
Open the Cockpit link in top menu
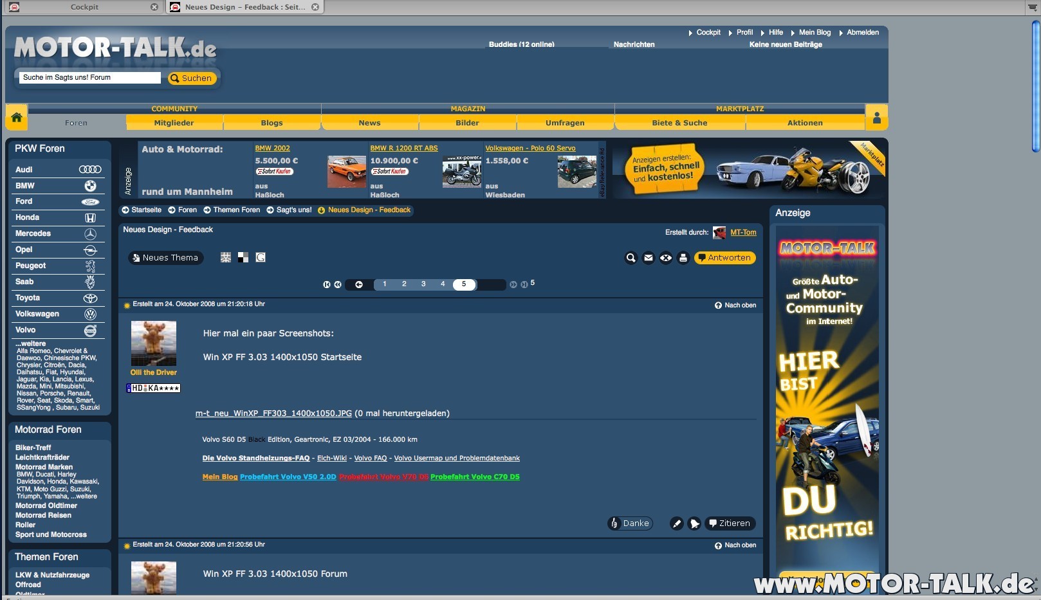(708, 32)
